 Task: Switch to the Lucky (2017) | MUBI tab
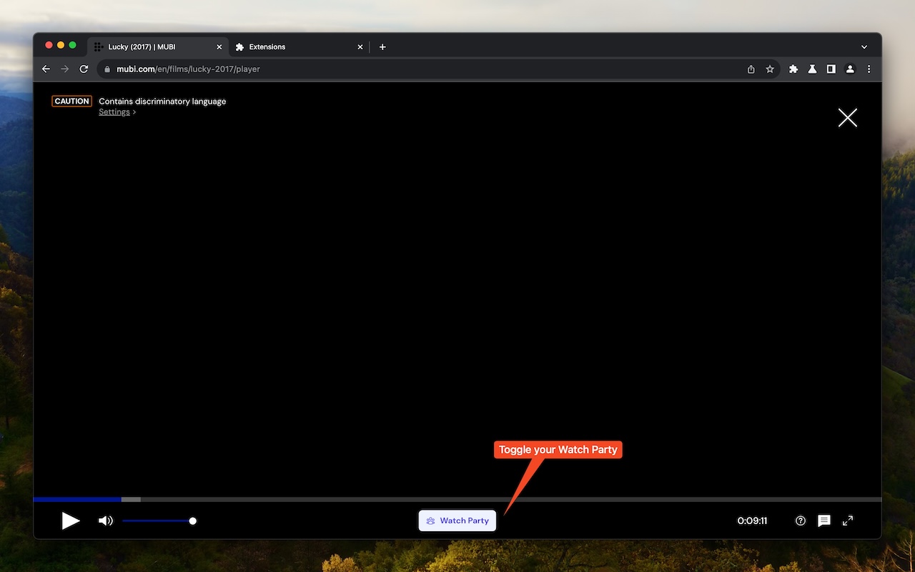157,47
